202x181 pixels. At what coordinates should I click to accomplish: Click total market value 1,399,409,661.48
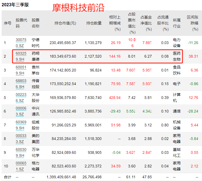point(61,177)
